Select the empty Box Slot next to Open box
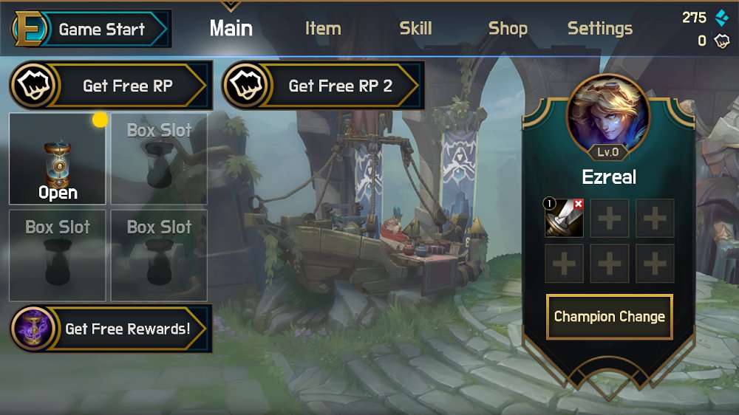Image resolution: width=739 pixels, height=415 pixels. (x=159, y=159)
